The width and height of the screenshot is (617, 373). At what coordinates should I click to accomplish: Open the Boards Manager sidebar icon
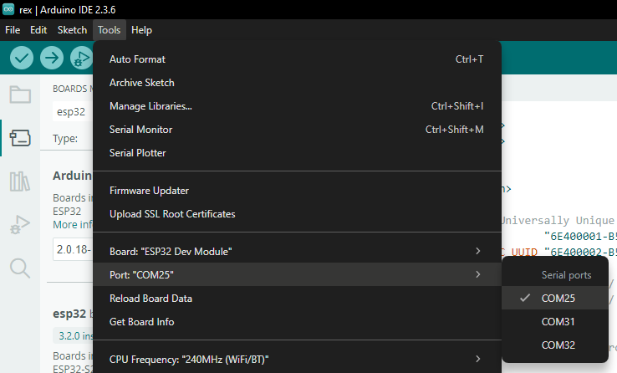pos(20,138)
